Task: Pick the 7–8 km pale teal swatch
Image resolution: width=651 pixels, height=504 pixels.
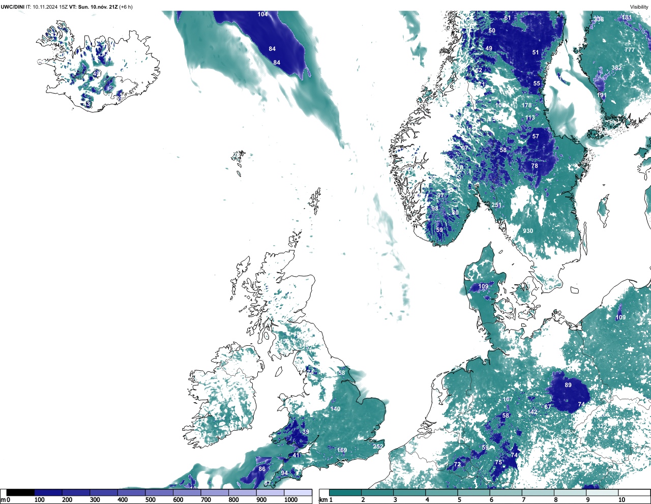Action: (x=538, y=492)
